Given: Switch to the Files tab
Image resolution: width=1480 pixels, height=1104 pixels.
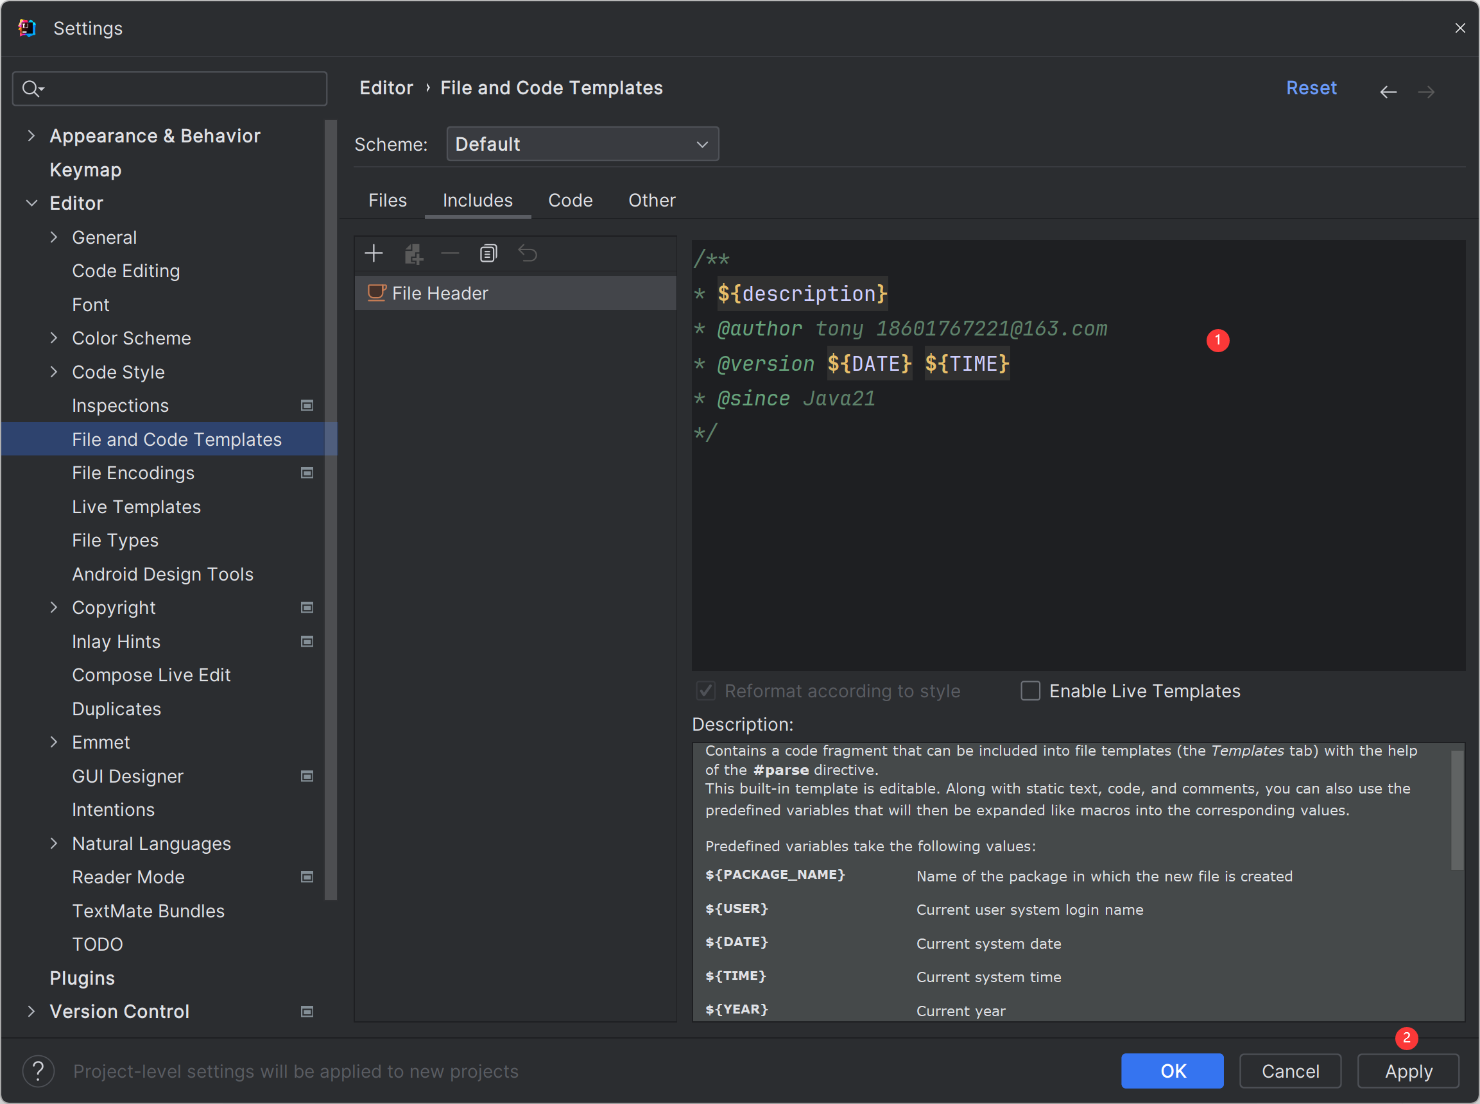Looking at the screenshot, I should [x=388, y=201].
